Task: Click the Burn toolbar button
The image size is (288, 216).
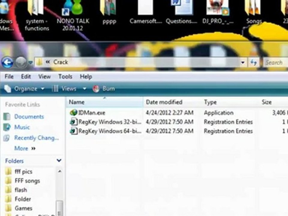Action: pos(104,89)
